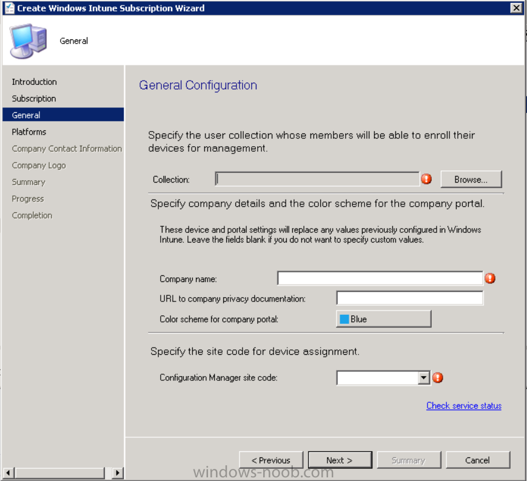527x481 pixels.
Task: Open the Configuration Manager site code dropdown
Action: [423, 378]
